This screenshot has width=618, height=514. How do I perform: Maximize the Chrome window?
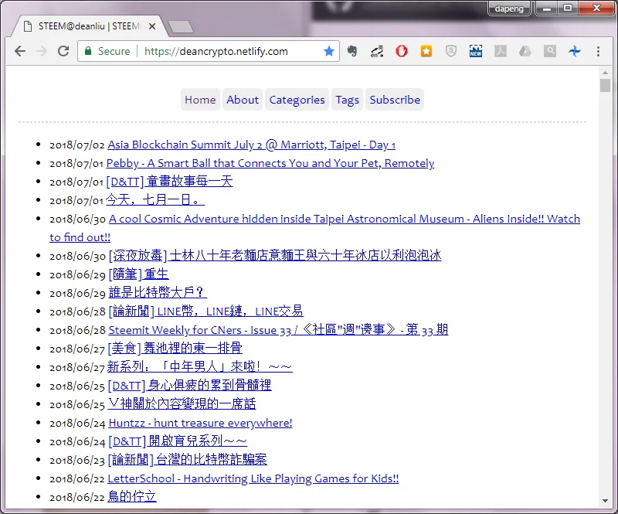coord(568,9)
